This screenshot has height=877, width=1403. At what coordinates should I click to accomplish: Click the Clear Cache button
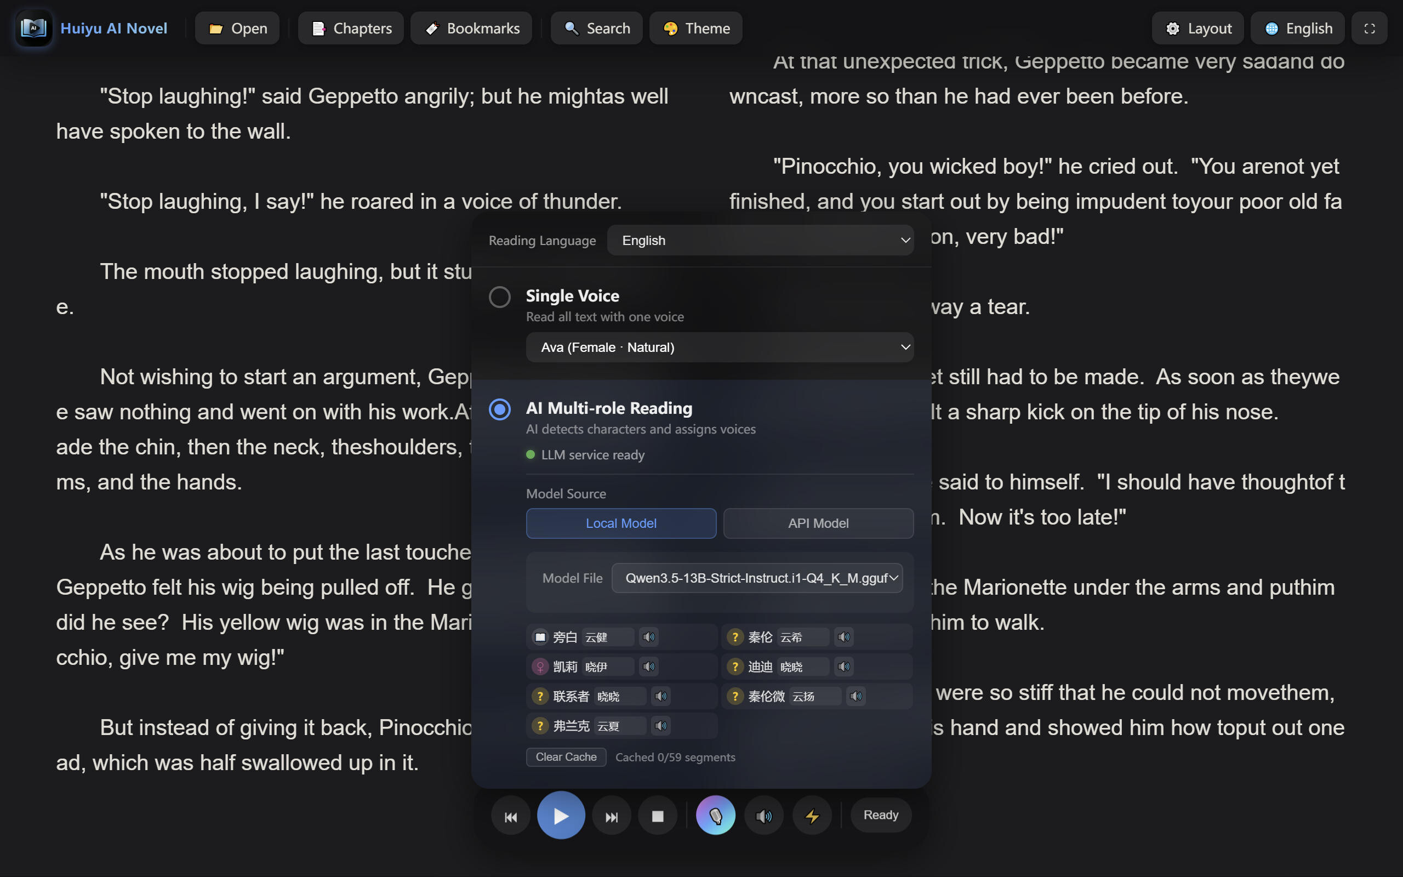[566, 757]
